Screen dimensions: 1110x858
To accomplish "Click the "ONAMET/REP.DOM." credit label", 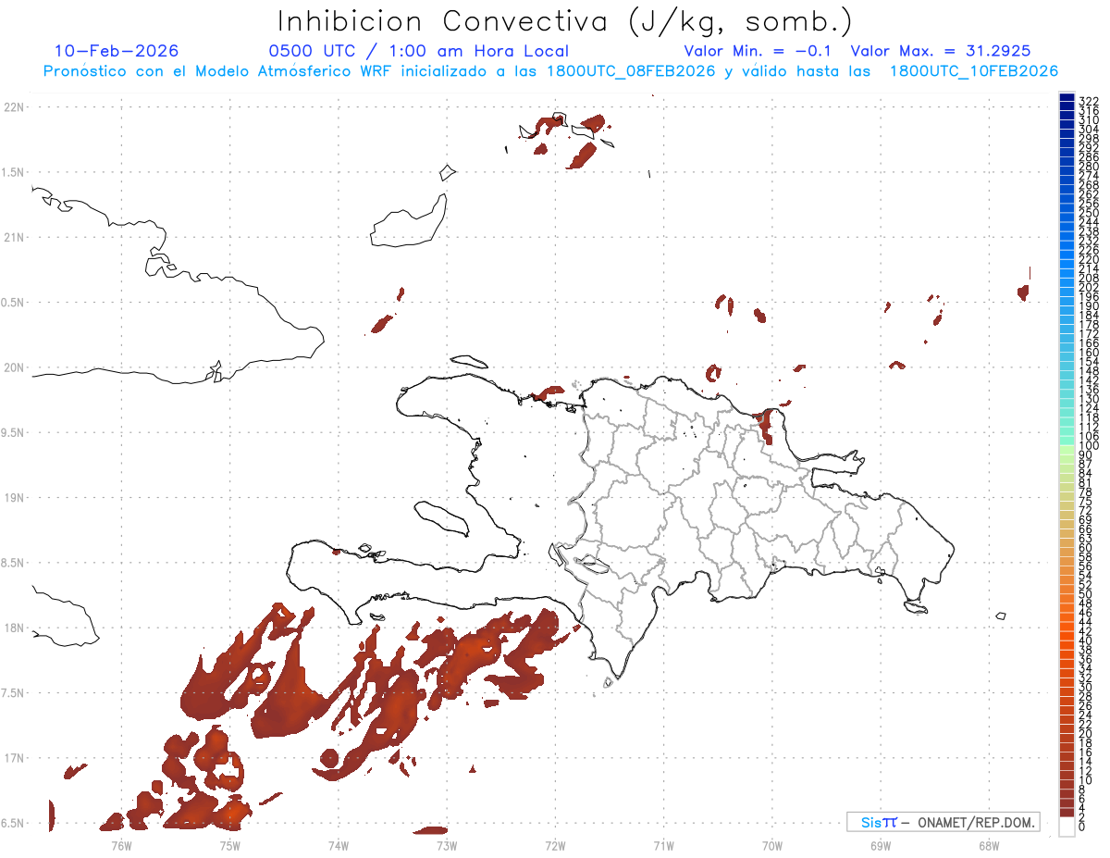I will pyautogui.click(x=976, y=822).
